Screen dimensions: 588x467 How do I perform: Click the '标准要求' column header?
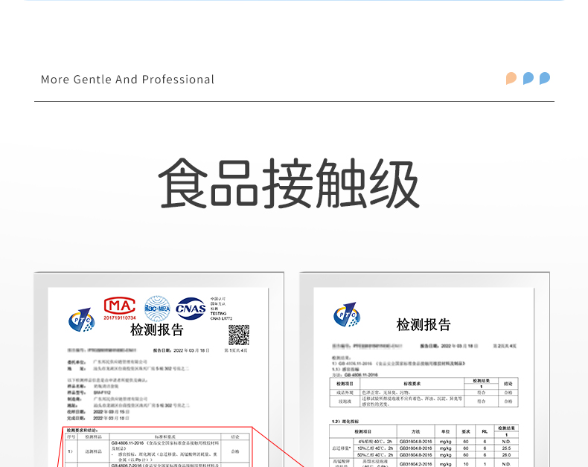(x=412, y=384)
